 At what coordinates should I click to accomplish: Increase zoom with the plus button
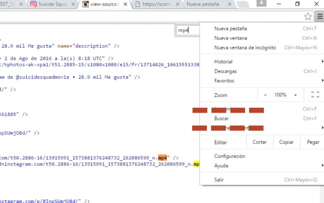pos(295,95)
